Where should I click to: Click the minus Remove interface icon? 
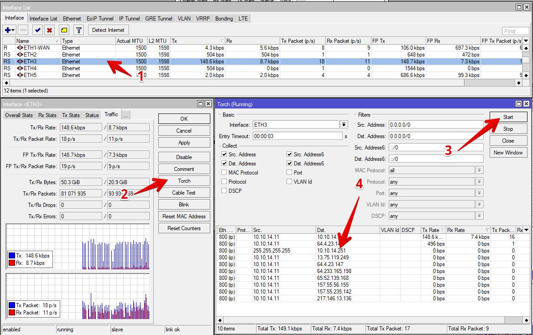click(23, 30)
